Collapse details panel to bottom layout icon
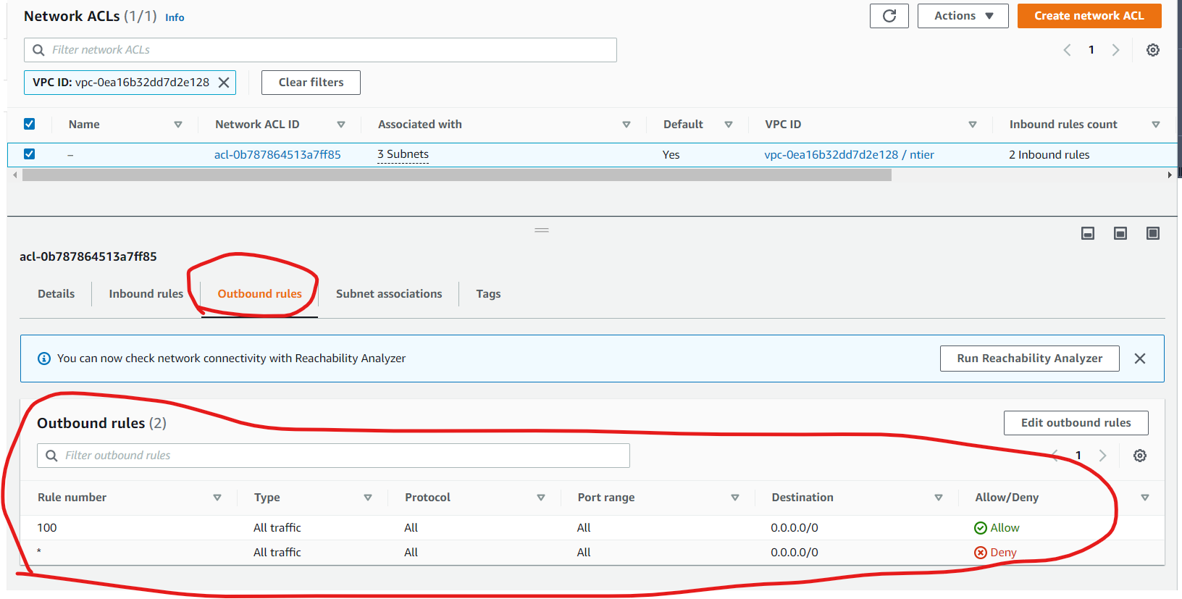Viewport: 1182px width, 599px height. 1088,233
